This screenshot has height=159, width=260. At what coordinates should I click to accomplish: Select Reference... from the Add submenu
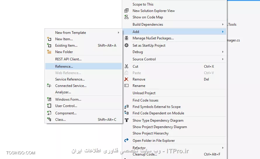click(64, 67)
